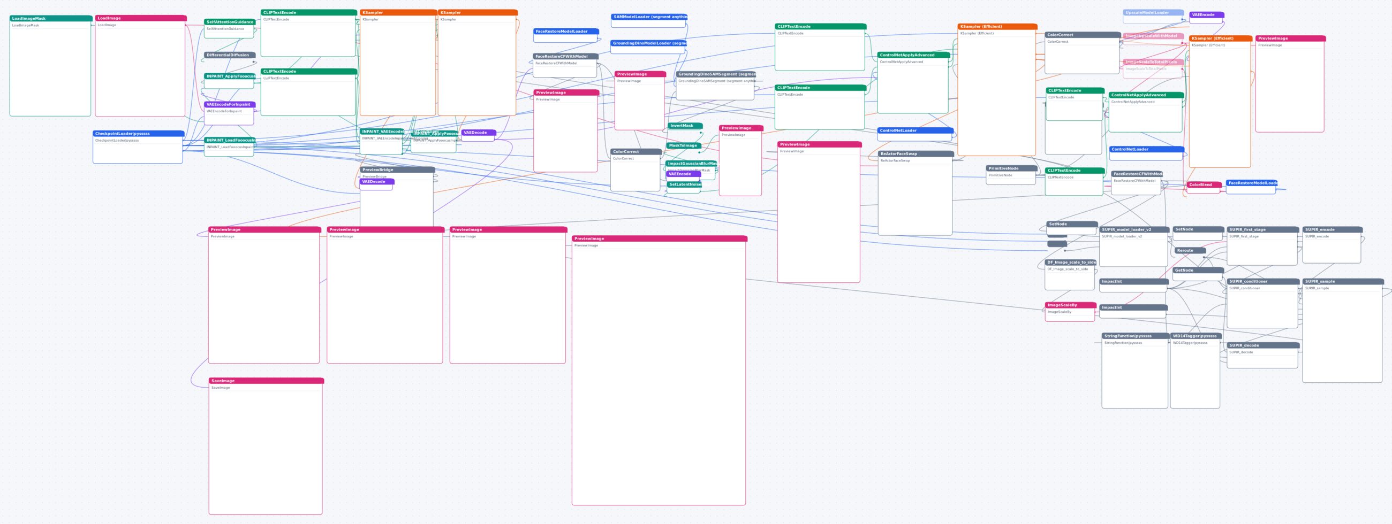Click the ImageScaleToTotalPixels node title
1392x524 pixels.
tap(1153, 62)
